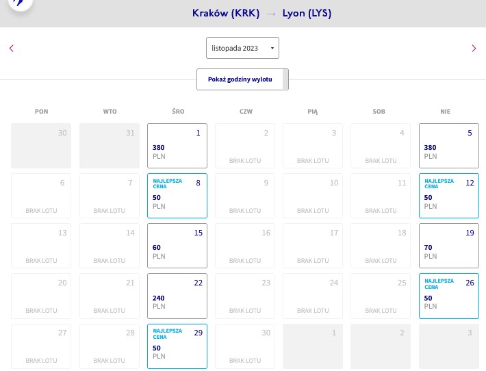
Task: Open the listopada 2023 month dropdown
Action: tap(242, 48)
